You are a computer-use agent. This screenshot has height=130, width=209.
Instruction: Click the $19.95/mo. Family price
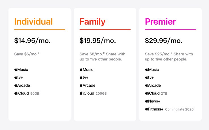point(98,41)
